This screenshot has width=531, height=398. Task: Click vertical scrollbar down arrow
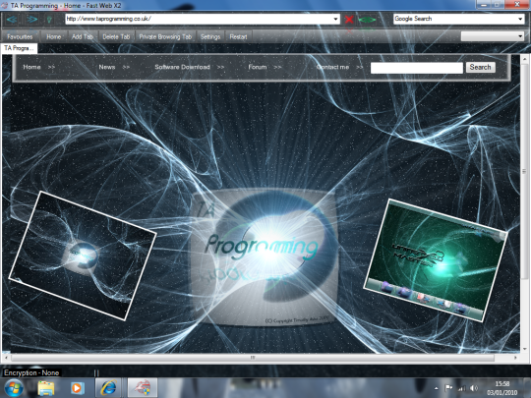point(524,348)
